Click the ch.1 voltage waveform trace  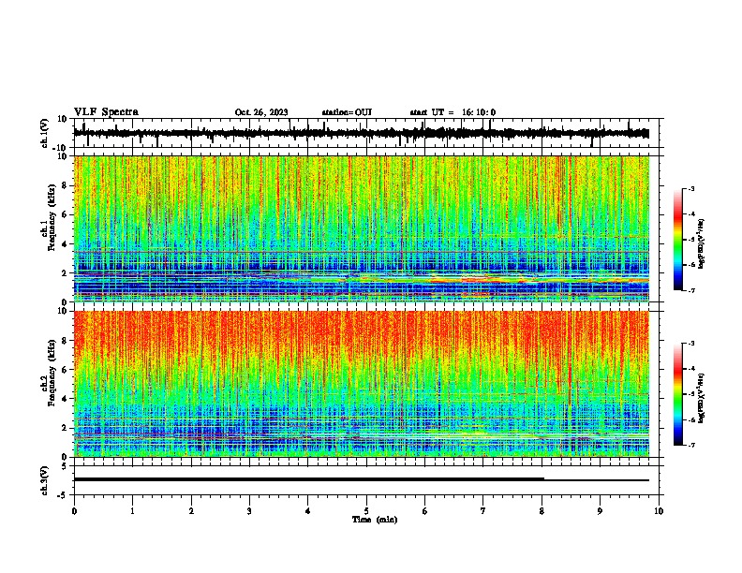(361, 133)
